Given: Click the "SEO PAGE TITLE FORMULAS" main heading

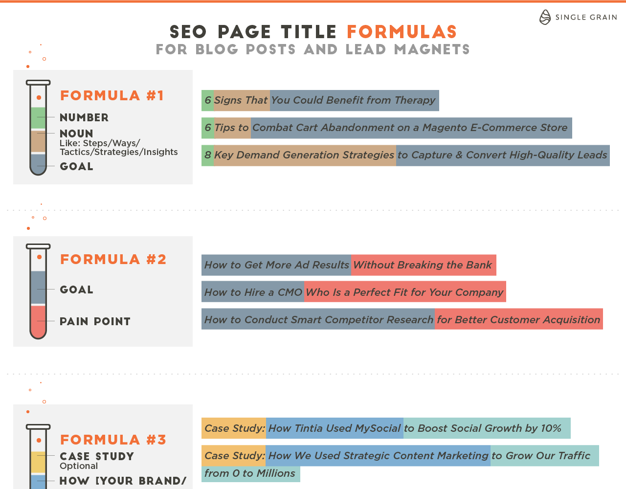Looking at the screenshot, I should (x=313, y=32).
